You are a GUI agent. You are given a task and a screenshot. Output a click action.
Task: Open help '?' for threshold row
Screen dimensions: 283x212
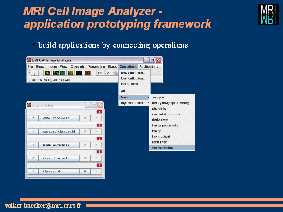[x=33, y=171]
